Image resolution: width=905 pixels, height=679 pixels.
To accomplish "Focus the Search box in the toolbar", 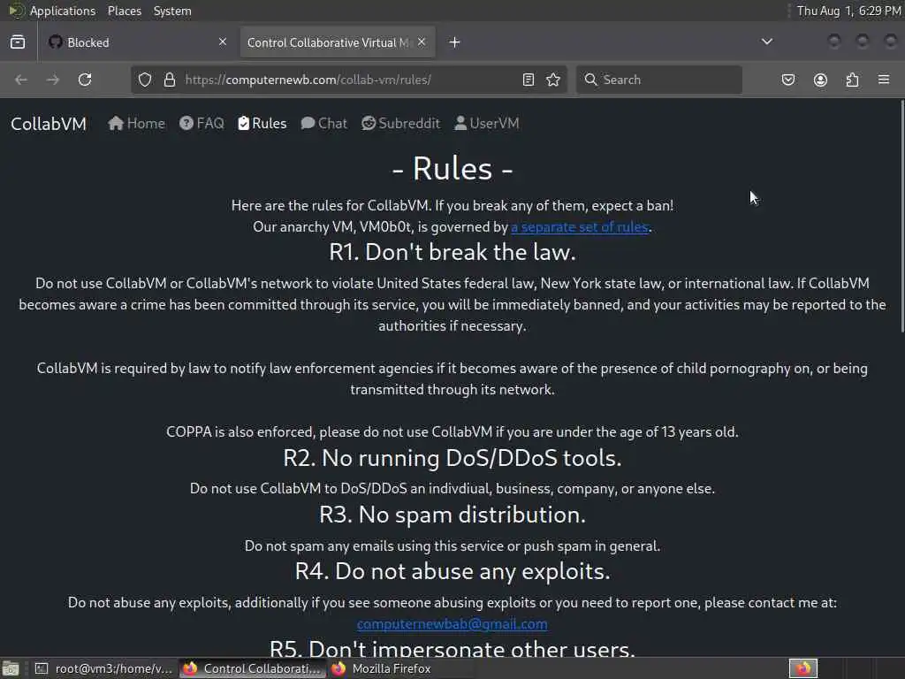I will [x=659, y=80].
